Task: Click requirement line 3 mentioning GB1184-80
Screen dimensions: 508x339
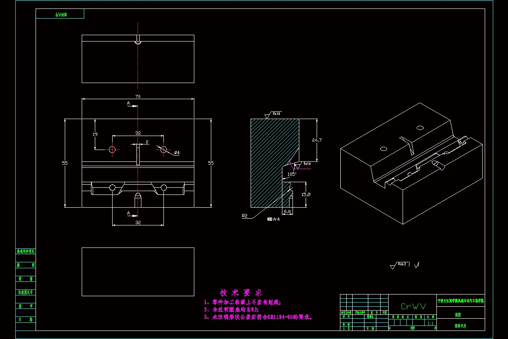Action: (x=258, y=317)
